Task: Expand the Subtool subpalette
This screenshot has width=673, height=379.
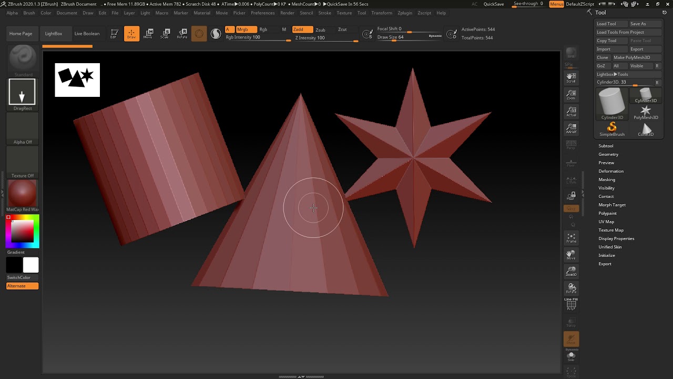Action: click(606, 146)
